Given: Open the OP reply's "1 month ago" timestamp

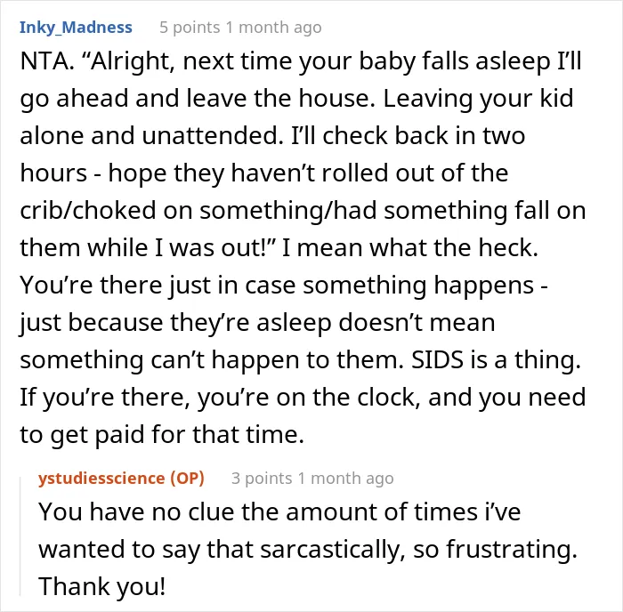Looking at the screenshot, I should [345, 479].
